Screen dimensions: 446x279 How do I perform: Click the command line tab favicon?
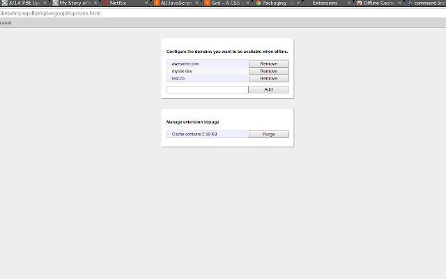410,3
